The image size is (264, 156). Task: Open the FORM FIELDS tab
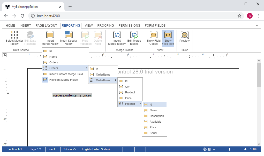pos(155,25)
